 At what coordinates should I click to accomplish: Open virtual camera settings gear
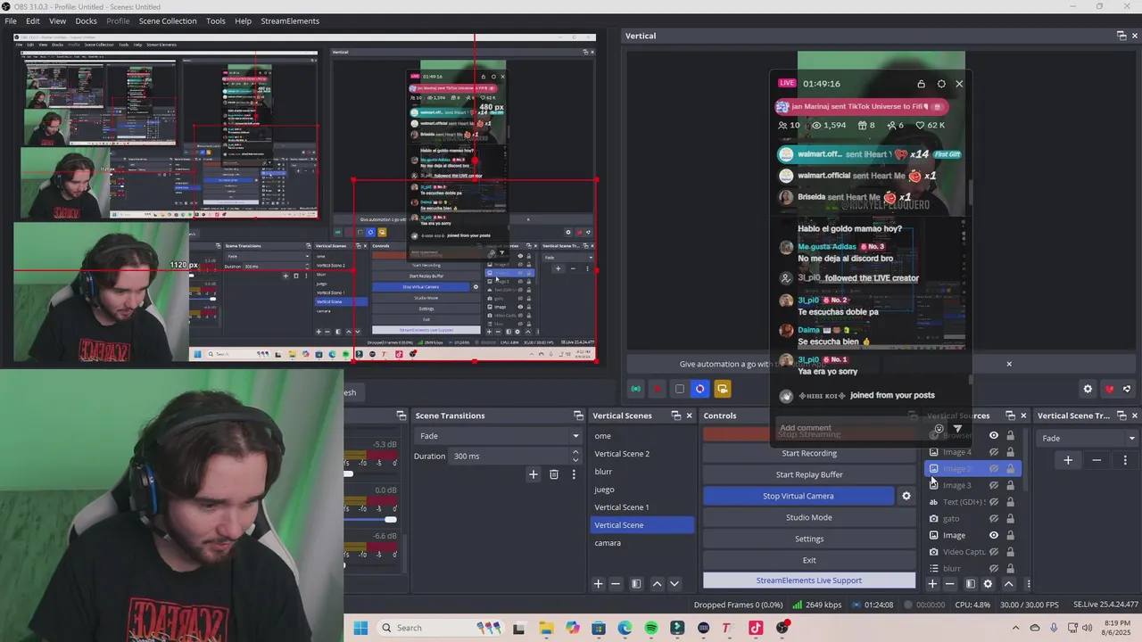pyautogui.click(x=906, y=496)
